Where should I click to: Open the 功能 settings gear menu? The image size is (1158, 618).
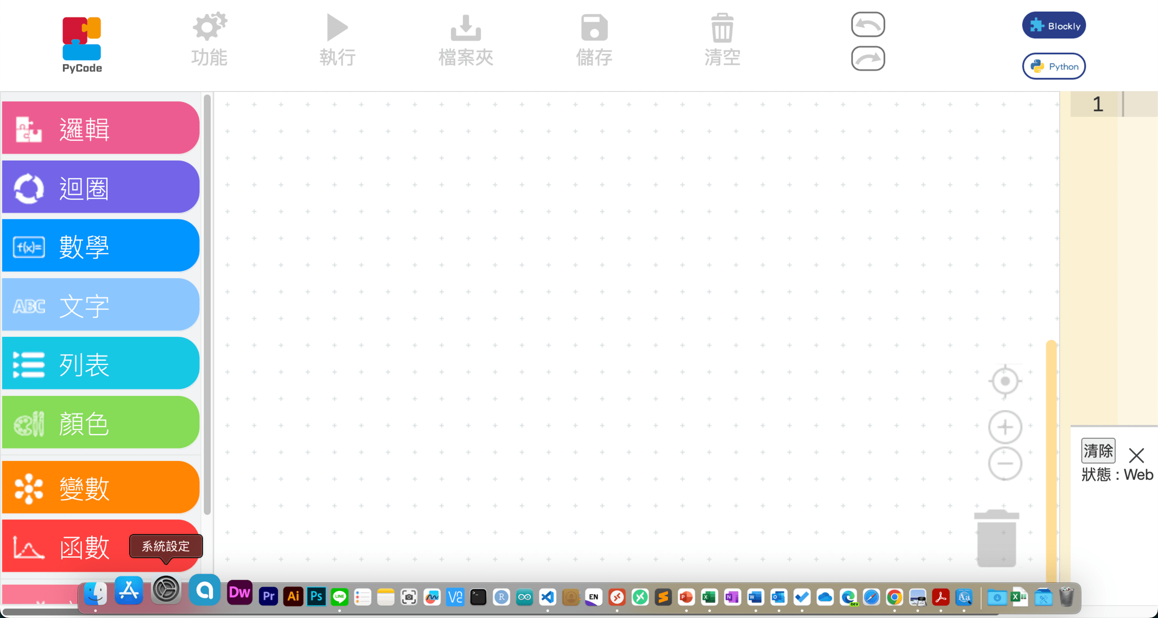pyautogui.click(x=209, y=28)
